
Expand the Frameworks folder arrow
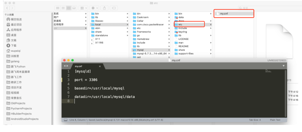(x=169, y=32)
